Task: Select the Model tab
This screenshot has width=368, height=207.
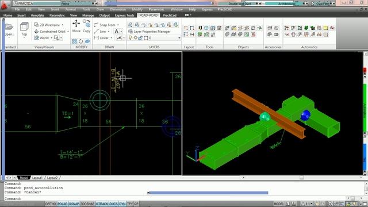Action: coord(24,178)
